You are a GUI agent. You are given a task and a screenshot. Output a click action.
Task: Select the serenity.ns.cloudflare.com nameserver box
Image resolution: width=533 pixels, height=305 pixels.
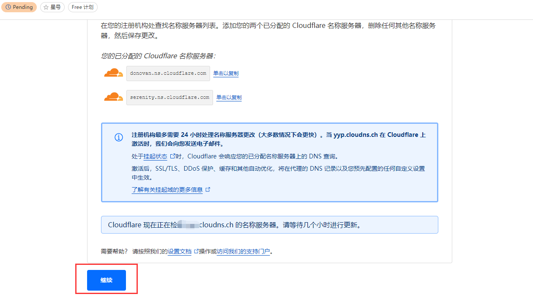(x=169, y=97)
